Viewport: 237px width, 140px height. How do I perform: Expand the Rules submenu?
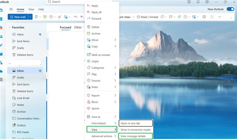pos(102,87)
